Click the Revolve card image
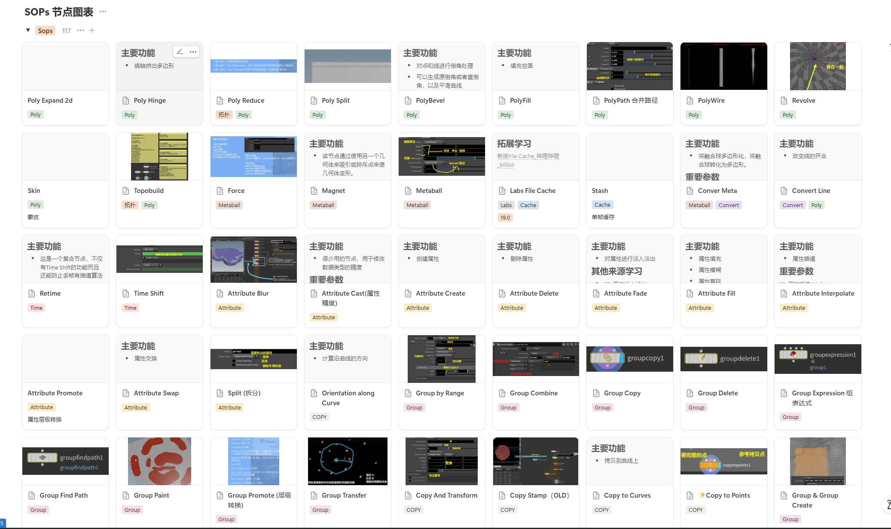Viewport: 891px width, 529px height. coord(818,66)
